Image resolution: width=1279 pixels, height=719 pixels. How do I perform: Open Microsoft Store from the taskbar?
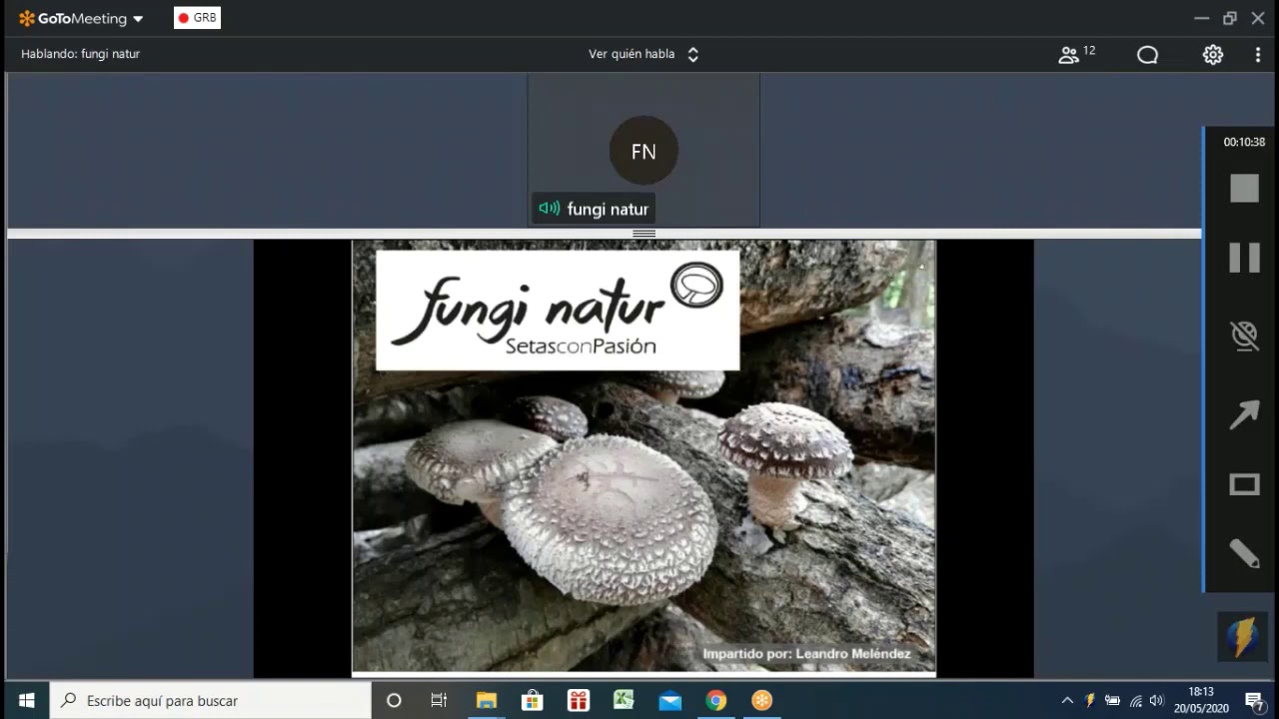[533, 700]
